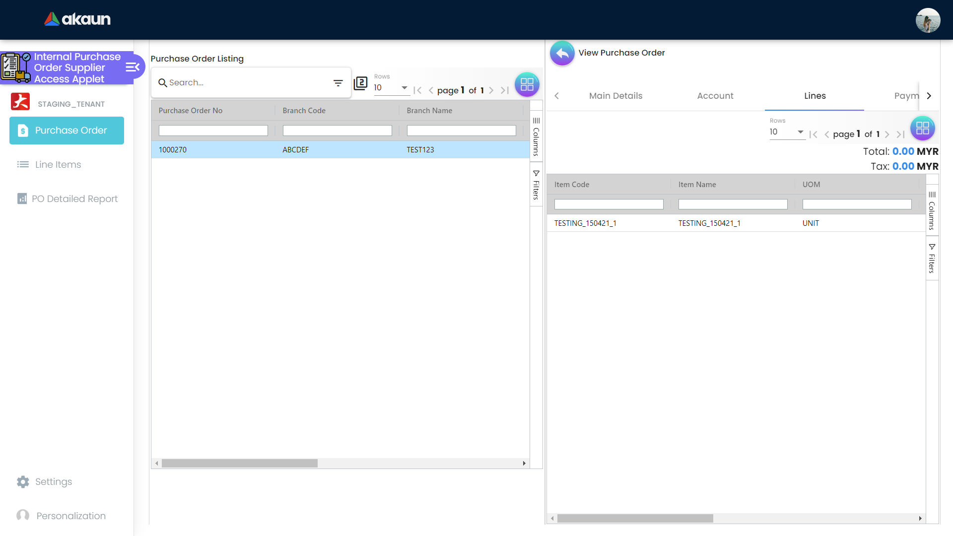Go to Line Items in sidebar
This screenshot has height=536, width=953.
click(x=58, y=164)
